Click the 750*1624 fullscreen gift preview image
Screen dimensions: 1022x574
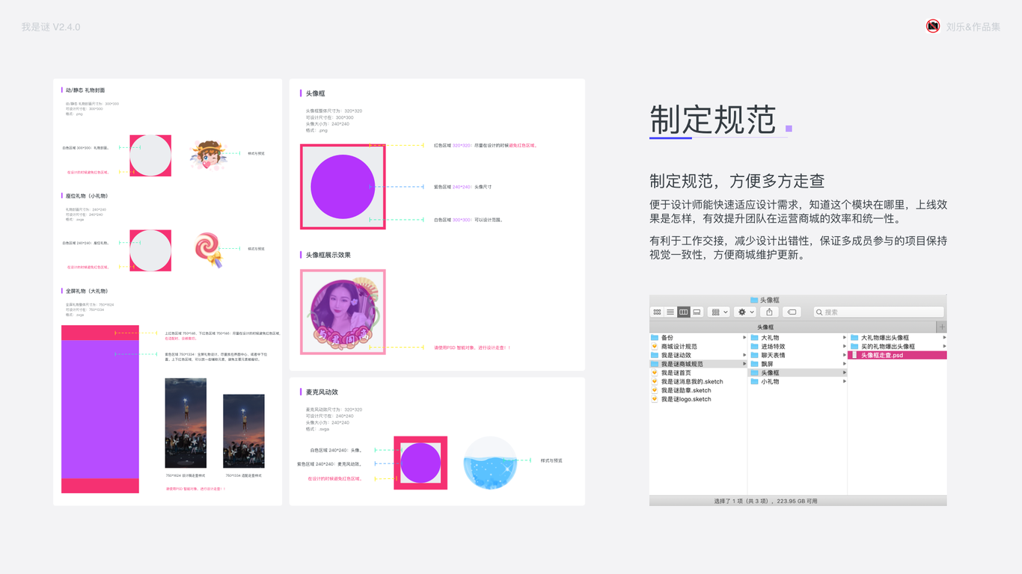[x=186, y=423]
